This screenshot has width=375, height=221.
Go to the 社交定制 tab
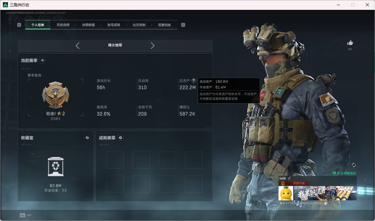(x=139, y=25)
